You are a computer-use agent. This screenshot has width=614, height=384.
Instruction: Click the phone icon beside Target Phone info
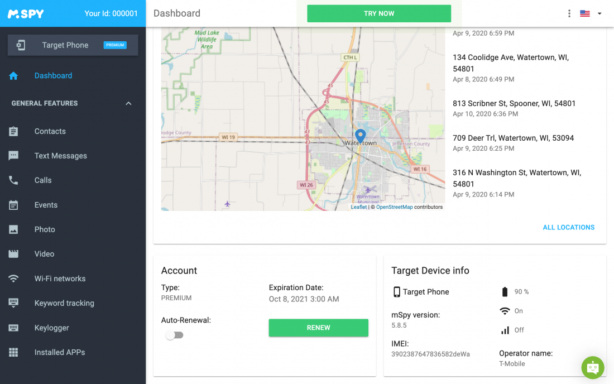[x=397, y=291]
